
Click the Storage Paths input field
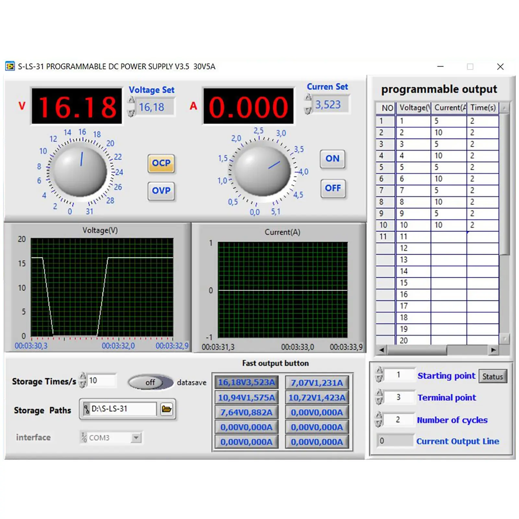tap(123, 409)
